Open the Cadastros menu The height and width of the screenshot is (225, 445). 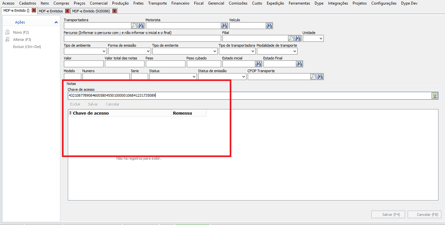28,3
